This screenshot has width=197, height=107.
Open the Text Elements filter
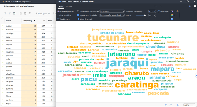point(64,19)
